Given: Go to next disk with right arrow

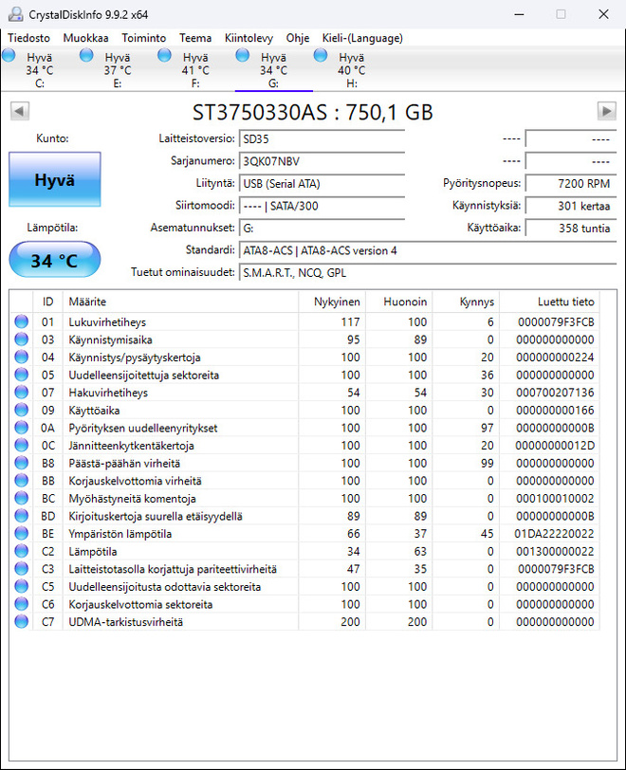Looking at the screenshot, I should click(607, 111).
